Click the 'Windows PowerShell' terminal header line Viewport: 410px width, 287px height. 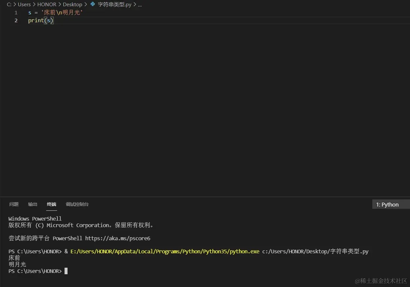[35, 219]
